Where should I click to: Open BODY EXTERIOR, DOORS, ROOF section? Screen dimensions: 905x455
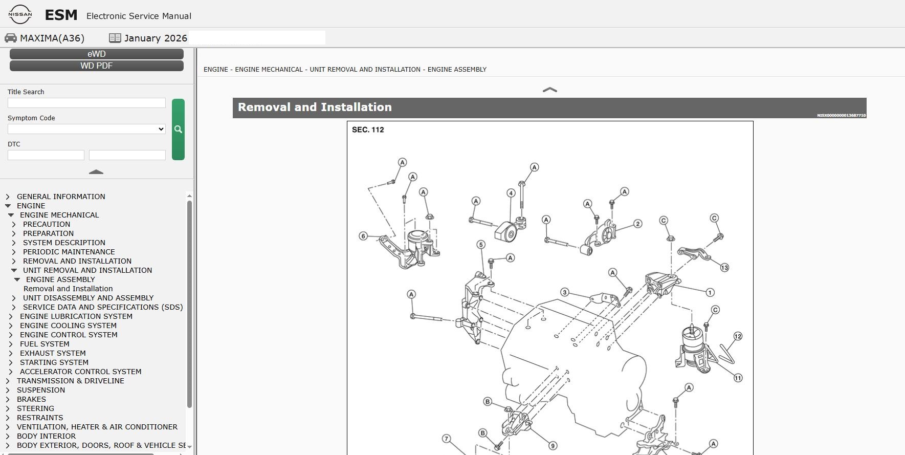click(x=101, y=445)
